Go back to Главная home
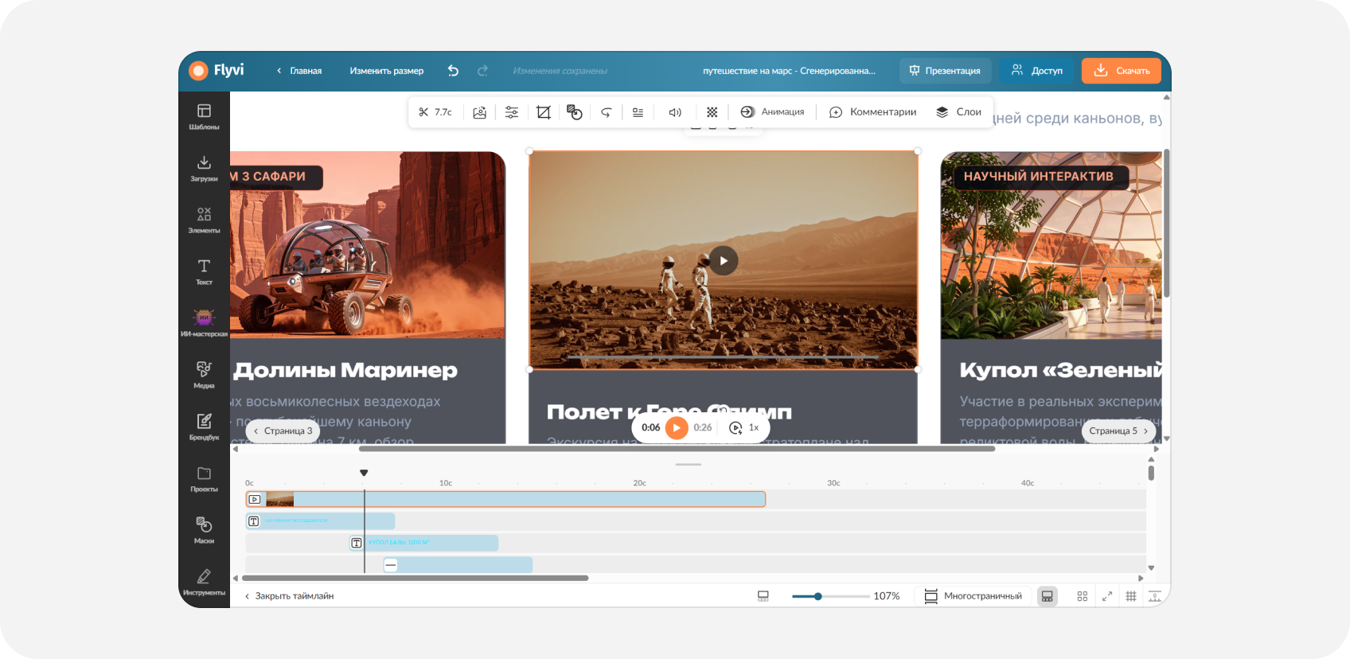1350x659 pixels. tap(299, 71)
